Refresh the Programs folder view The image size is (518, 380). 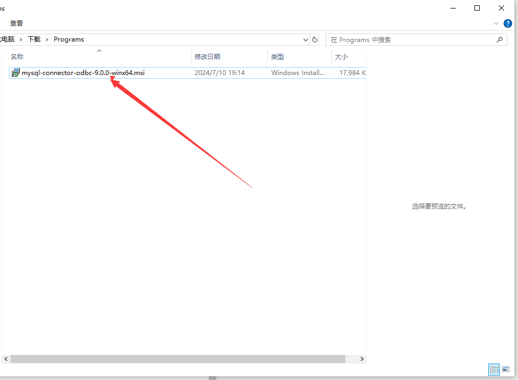tap(315, 40)
